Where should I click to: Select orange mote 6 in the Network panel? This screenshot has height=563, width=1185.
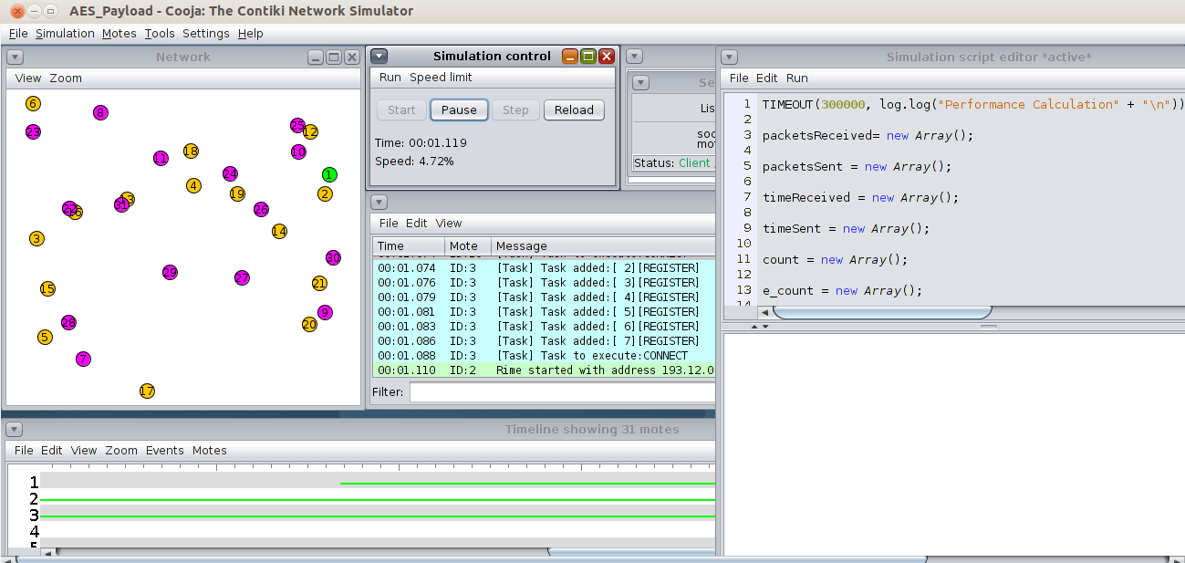pyautogui.click(x=33, y=103)
